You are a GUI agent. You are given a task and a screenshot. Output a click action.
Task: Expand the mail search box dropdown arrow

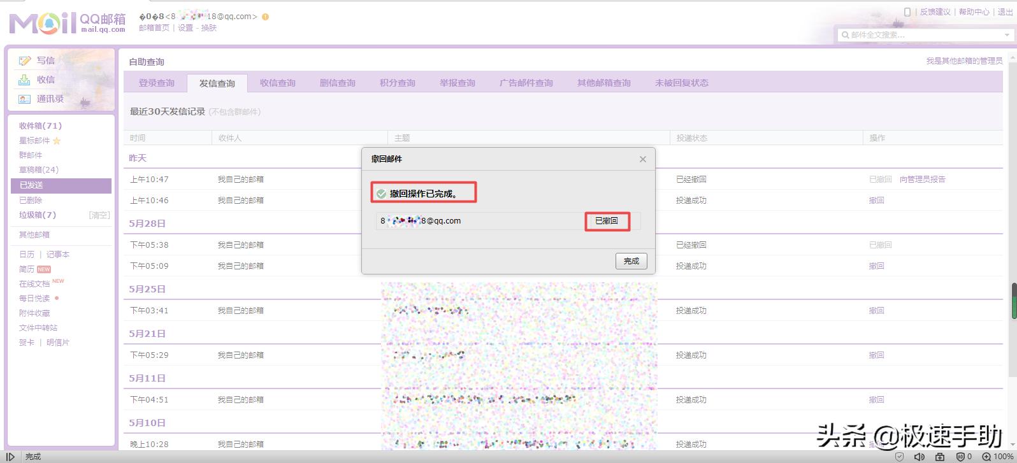point(1007,35)
